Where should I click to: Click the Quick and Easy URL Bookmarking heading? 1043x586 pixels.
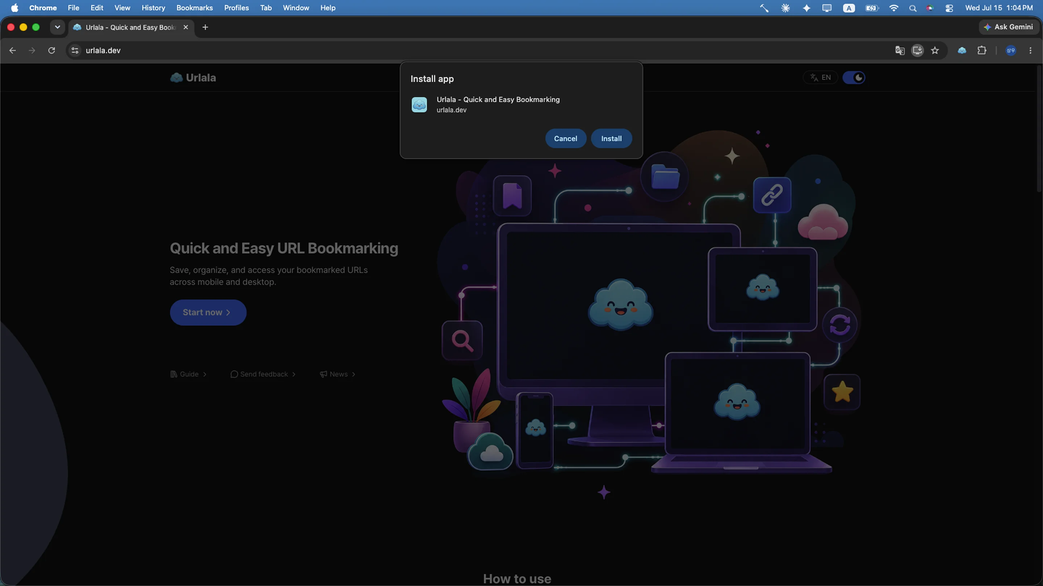click(284, 248)
